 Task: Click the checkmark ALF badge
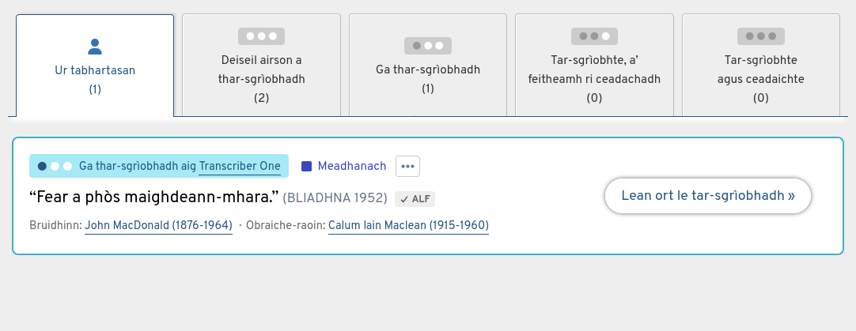point(415,199)
